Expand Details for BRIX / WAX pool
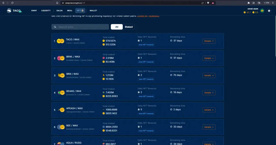Screen dimensions: 276x145 [x=209, y=76]
